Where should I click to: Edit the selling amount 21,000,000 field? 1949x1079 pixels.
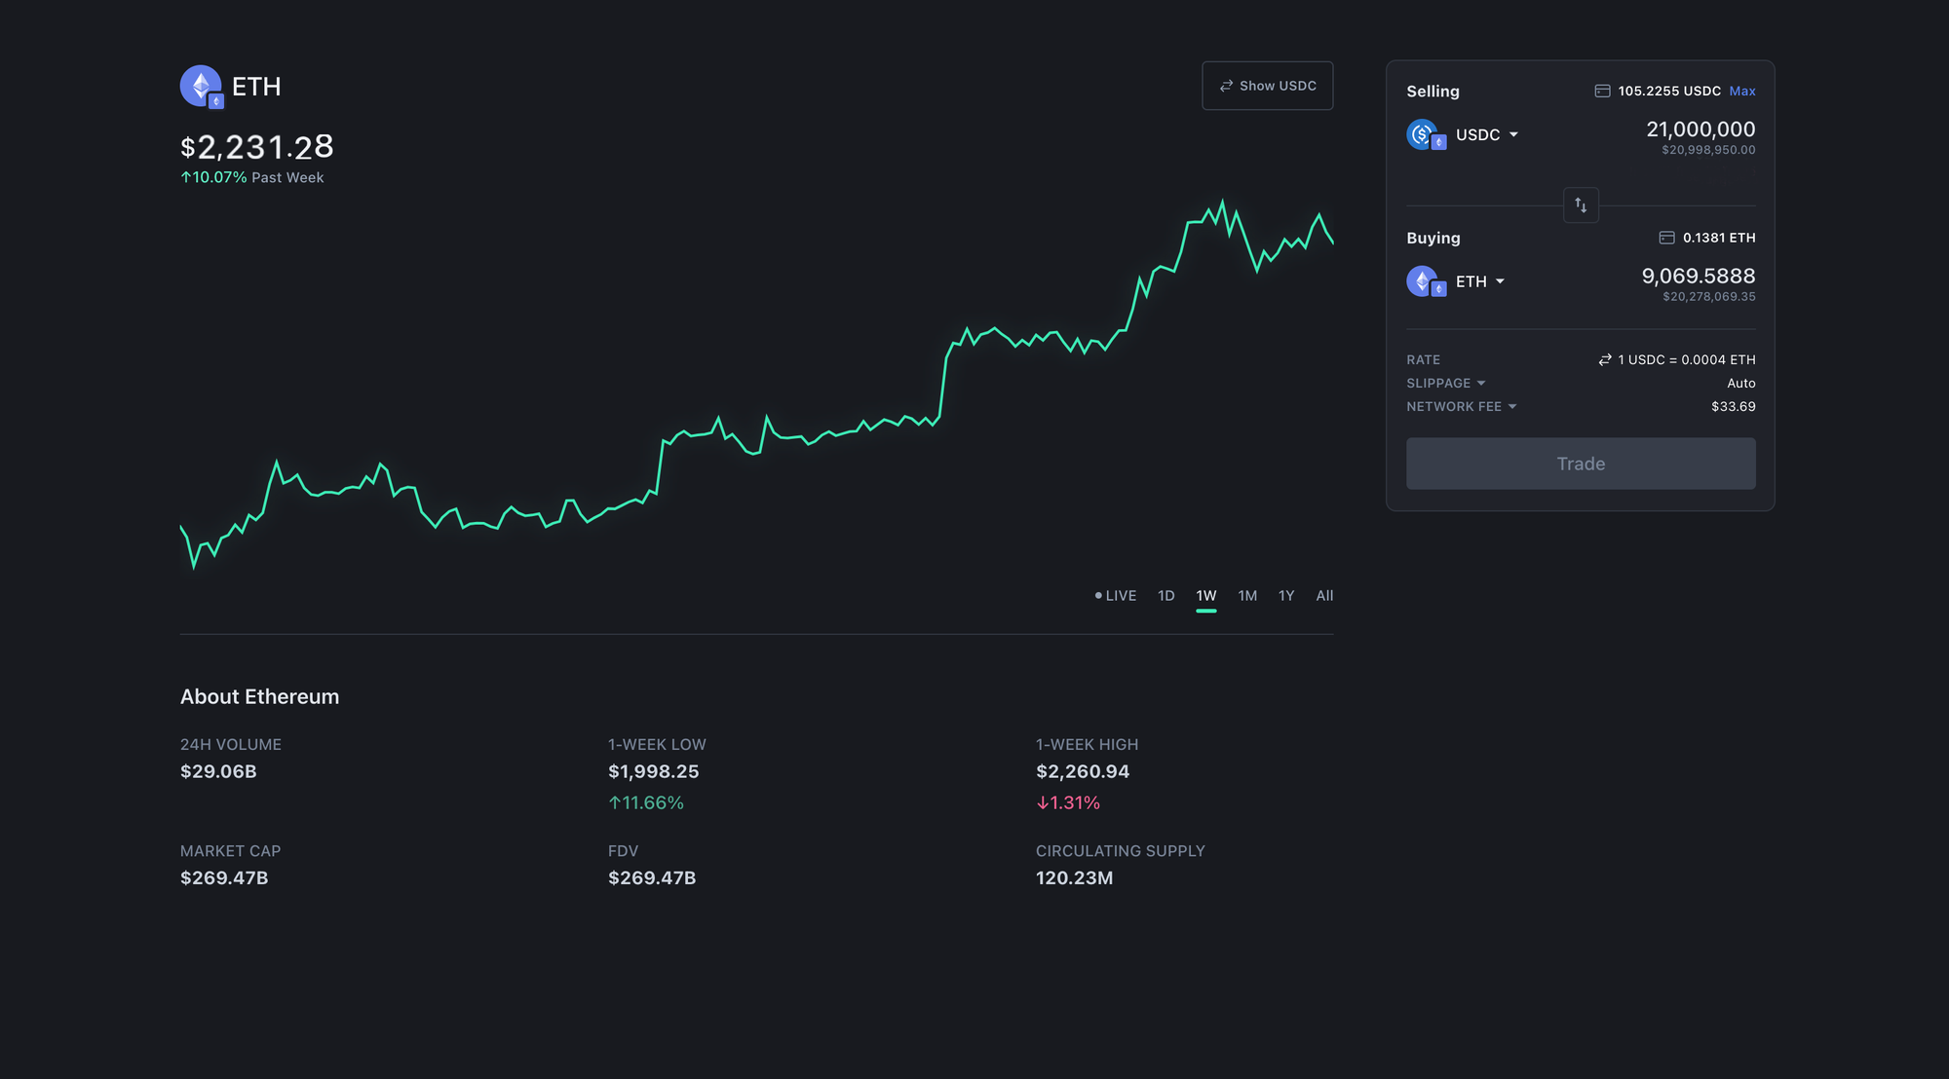[x=1700, y=130]
